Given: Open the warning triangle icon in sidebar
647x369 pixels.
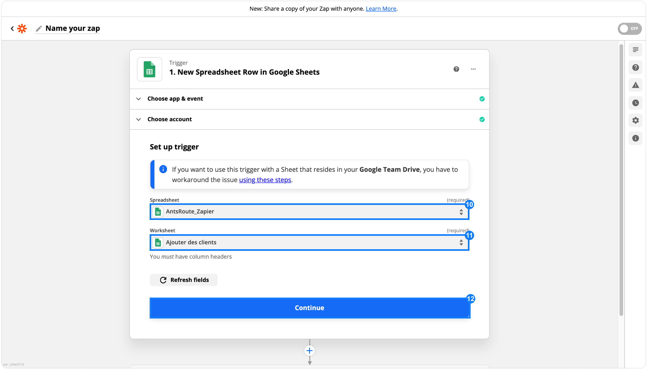Looking at the screenshot, I should [x=635, y=85].
